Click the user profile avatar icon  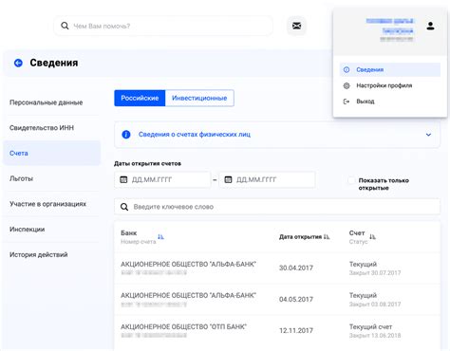tap(430, 26)
